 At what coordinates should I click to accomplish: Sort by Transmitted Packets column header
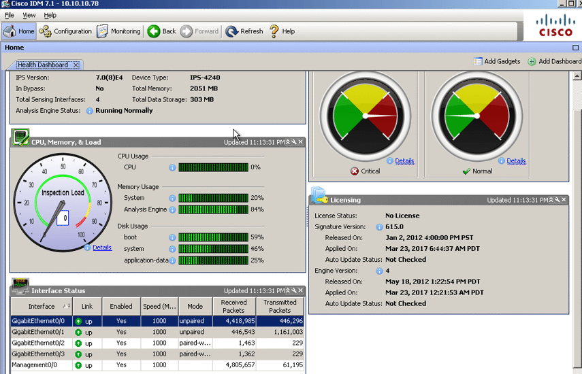(x=280, y=307)
